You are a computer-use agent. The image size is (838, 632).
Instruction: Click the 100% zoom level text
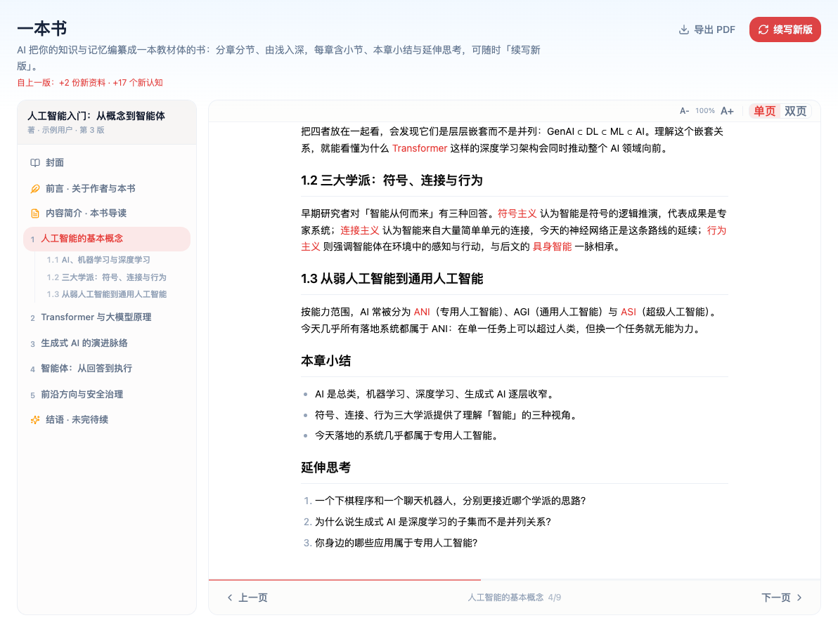(x=705, y=111)
